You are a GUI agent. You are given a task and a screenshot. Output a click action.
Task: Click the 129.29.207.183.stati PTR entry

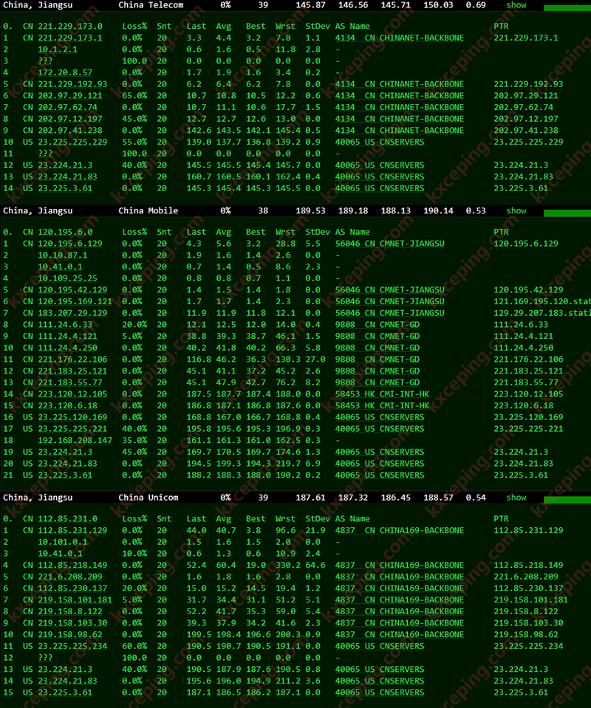542,313
